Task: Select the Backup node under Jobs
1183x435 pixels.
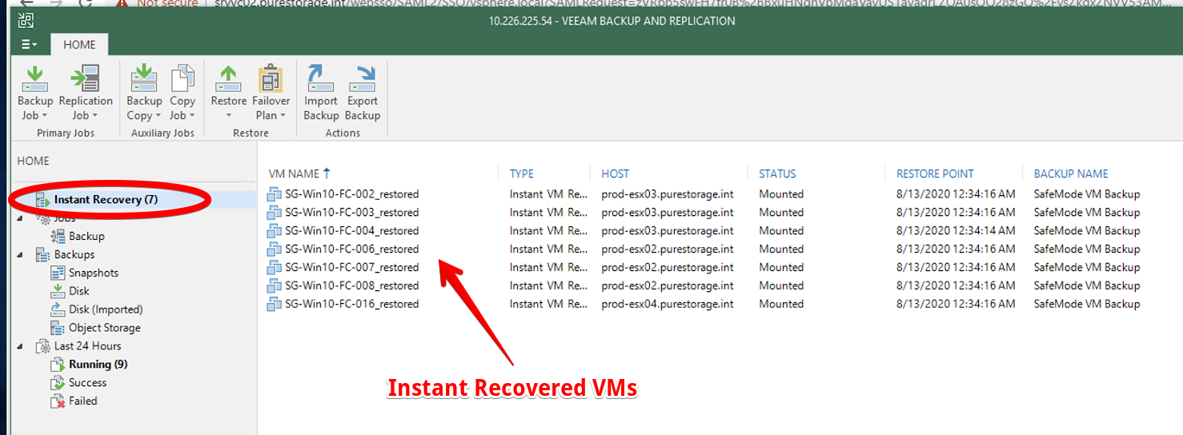Action: 86,236
